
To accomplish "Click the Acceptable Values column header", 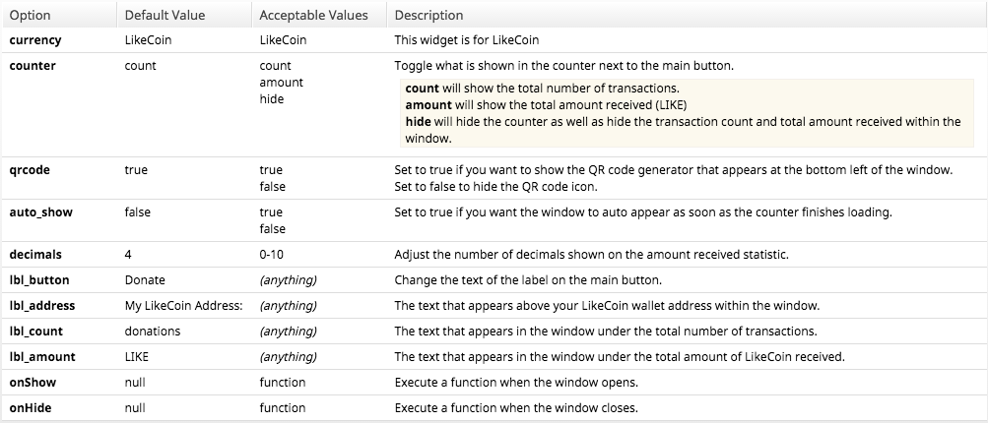I will click(x=319, y=15).
